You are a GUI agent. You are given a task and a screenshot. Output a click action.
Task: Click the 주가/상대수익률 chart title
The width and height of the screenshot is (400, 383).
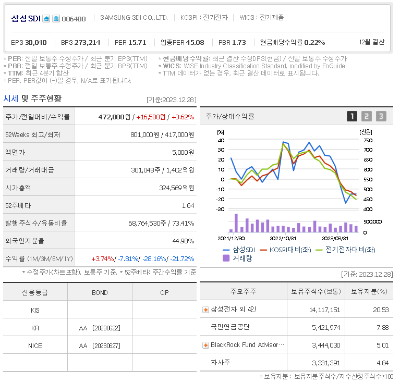[x=230, y=116]
